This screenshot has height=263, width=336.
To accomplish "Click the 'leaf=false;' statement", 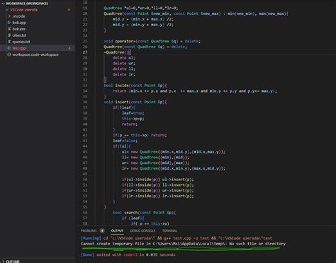I will [x=125, y=141].
